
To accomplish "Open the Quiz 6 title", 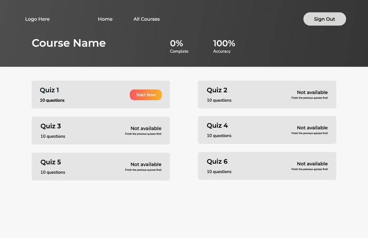I will [x=217, y=161].
